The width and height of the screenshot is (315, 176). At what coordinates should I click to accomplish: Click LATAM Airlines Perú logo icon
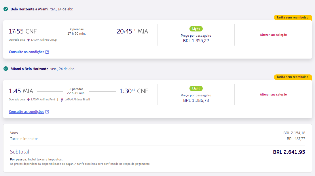pos(29,100)
